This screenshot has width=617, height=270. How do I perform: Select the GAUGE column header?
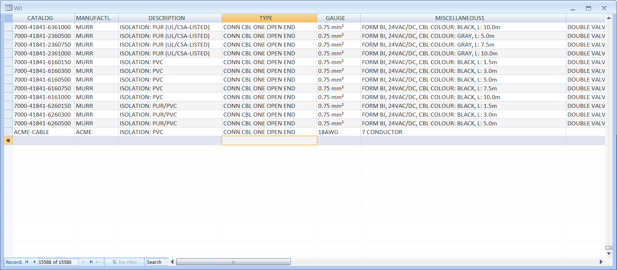coord(339,18)
